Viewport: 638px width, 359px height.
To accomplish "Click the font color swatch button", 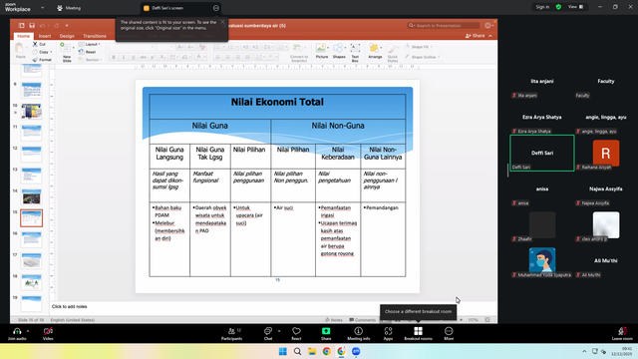I will pos(198,57).
